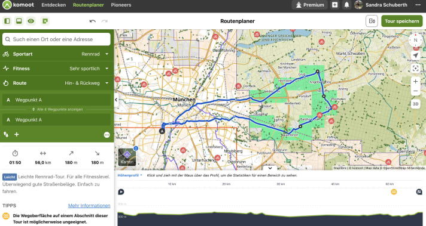Open the Pioneers page

pos(121,5)
